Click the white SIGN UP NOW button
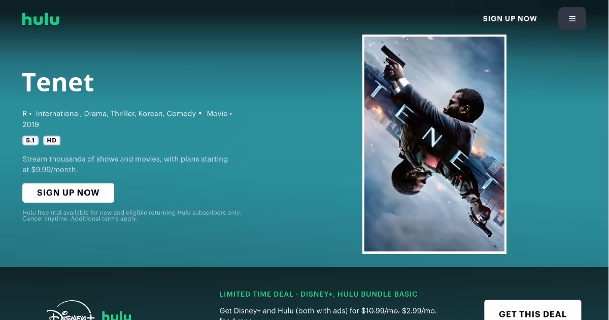This screenshot has width=609, height=320. coord(68,193)
